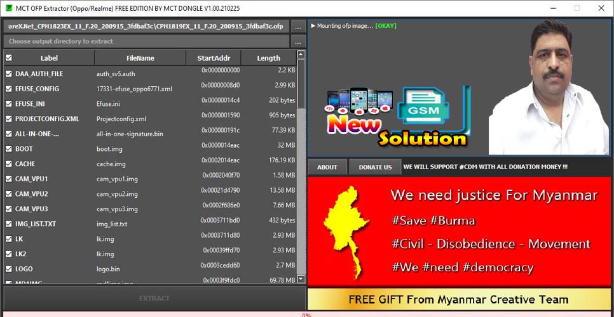Uncheck the EFUSE_CONFIG checkbox

click(9, 89)
